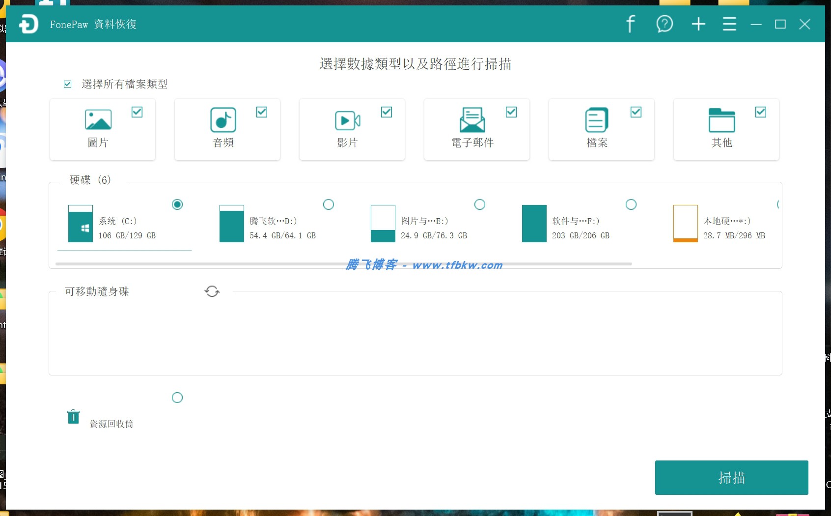Open the help support chat icon
Screen dimensions: 831x516
(665, 24)
